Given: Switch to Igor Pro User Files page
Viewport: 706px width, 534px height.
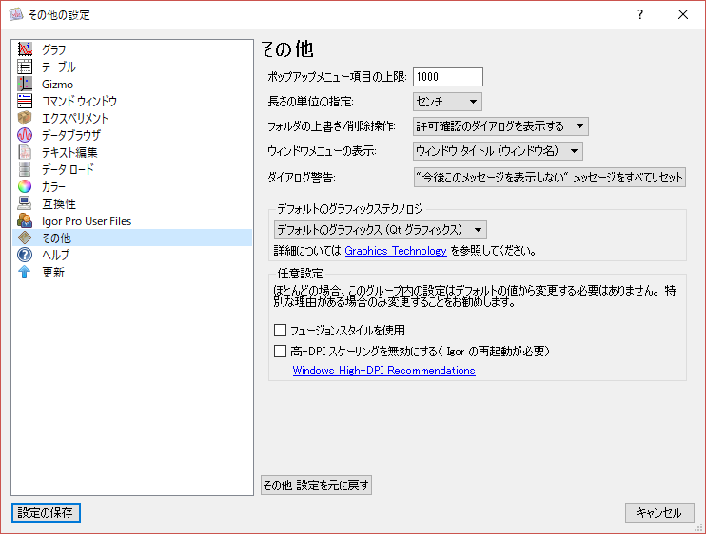Looking at the screenshot, I should click(87, 220).
